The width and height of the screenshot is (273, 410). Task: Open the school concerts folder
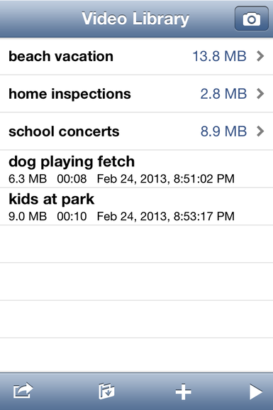coord(136,131)
